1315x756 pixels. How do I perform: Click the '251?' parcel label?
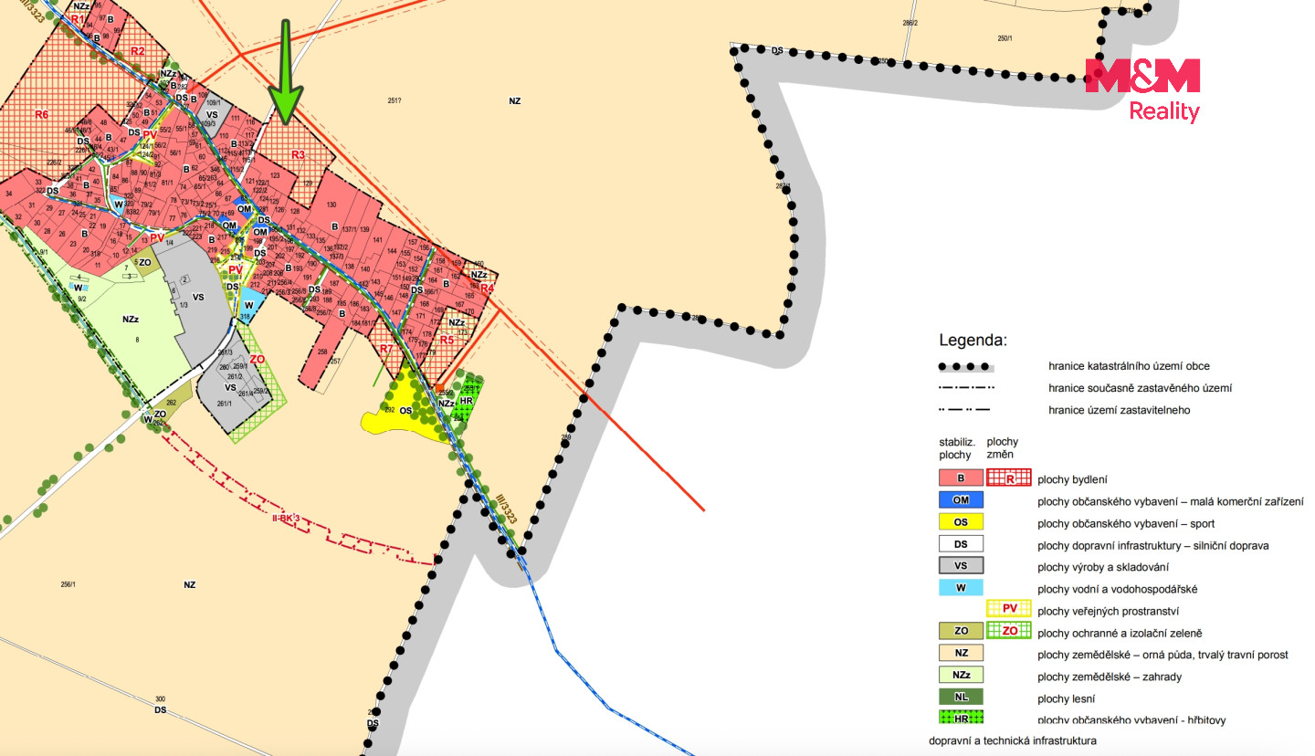point(394,100)
